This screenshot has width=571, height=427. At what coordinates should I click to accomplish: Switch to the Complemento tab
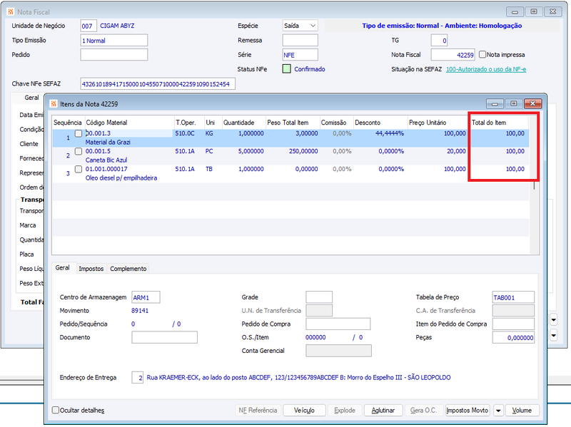pos(128,269)
